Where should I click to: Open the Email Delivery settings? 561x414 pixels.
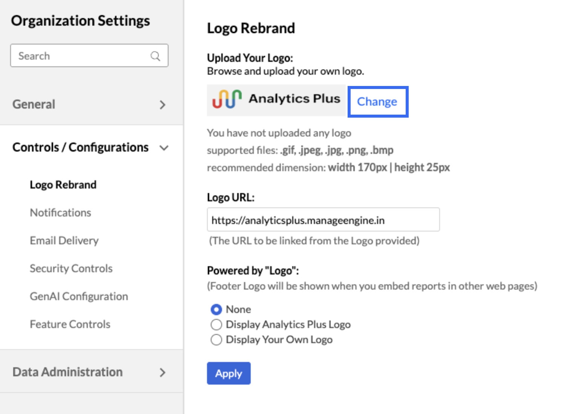[64, 241]
